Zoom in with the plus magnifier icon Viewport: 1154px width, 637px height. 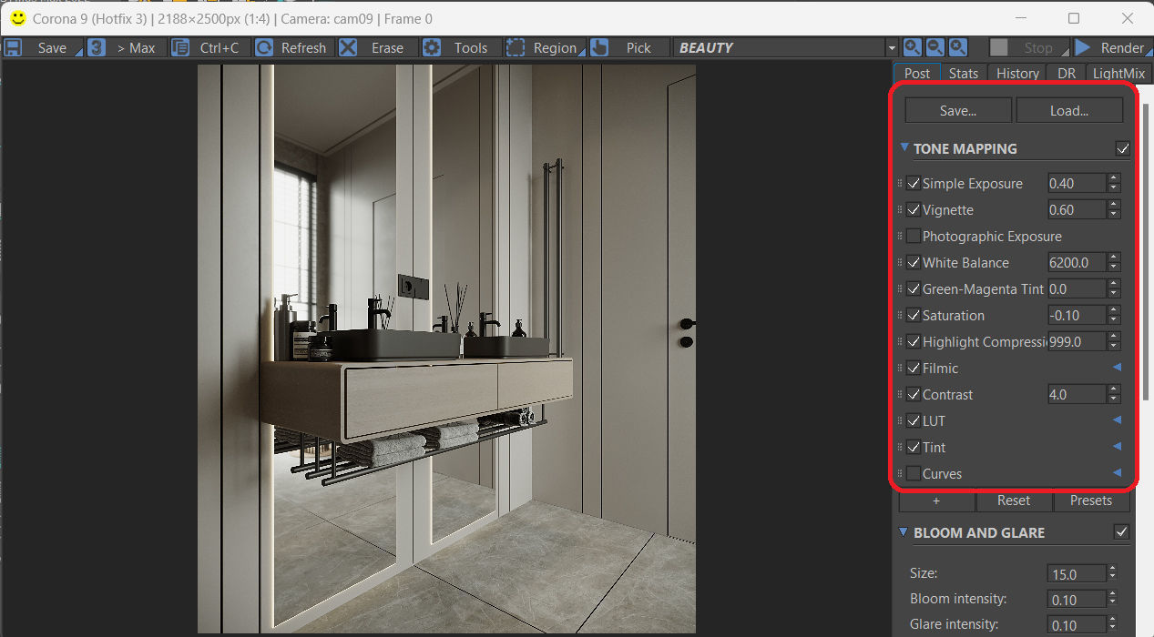(x=912, y=47)
